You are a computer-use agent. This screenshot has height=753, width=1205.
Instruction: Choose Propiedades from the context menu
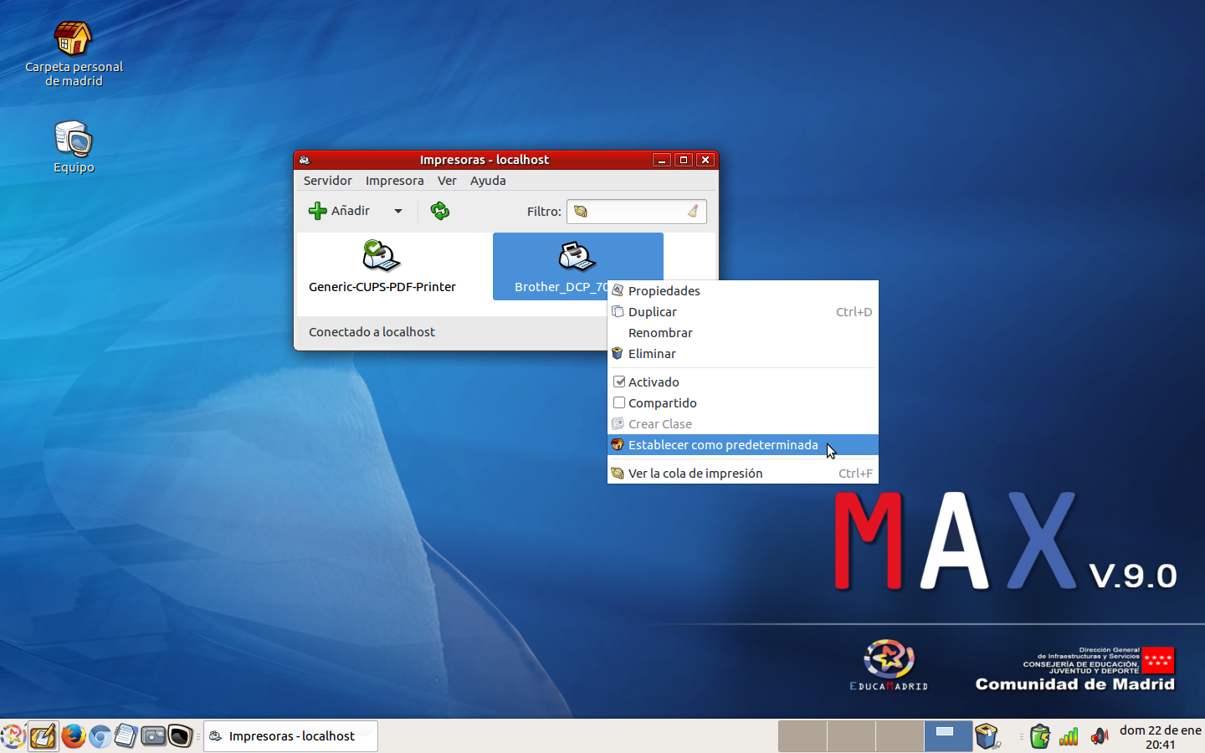pos(742,290)
